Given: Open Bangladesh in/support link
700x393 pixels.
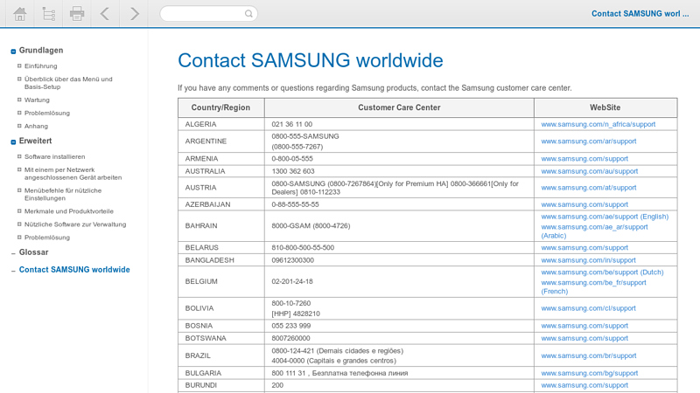Looking at the screenshot, I should pos(588,260).
